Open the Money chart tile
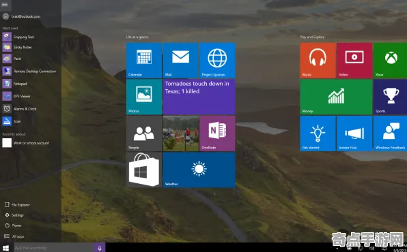This screenshot has width=407, height=252. point(336,97)
